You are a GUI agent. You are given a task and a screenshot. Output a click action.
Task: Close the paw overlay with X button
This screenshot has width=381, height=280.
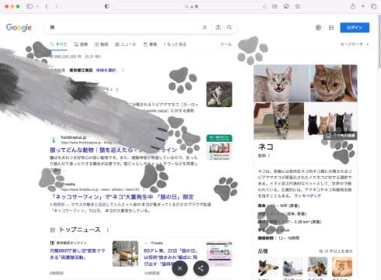pyautogui.click(x=180, y=268)
